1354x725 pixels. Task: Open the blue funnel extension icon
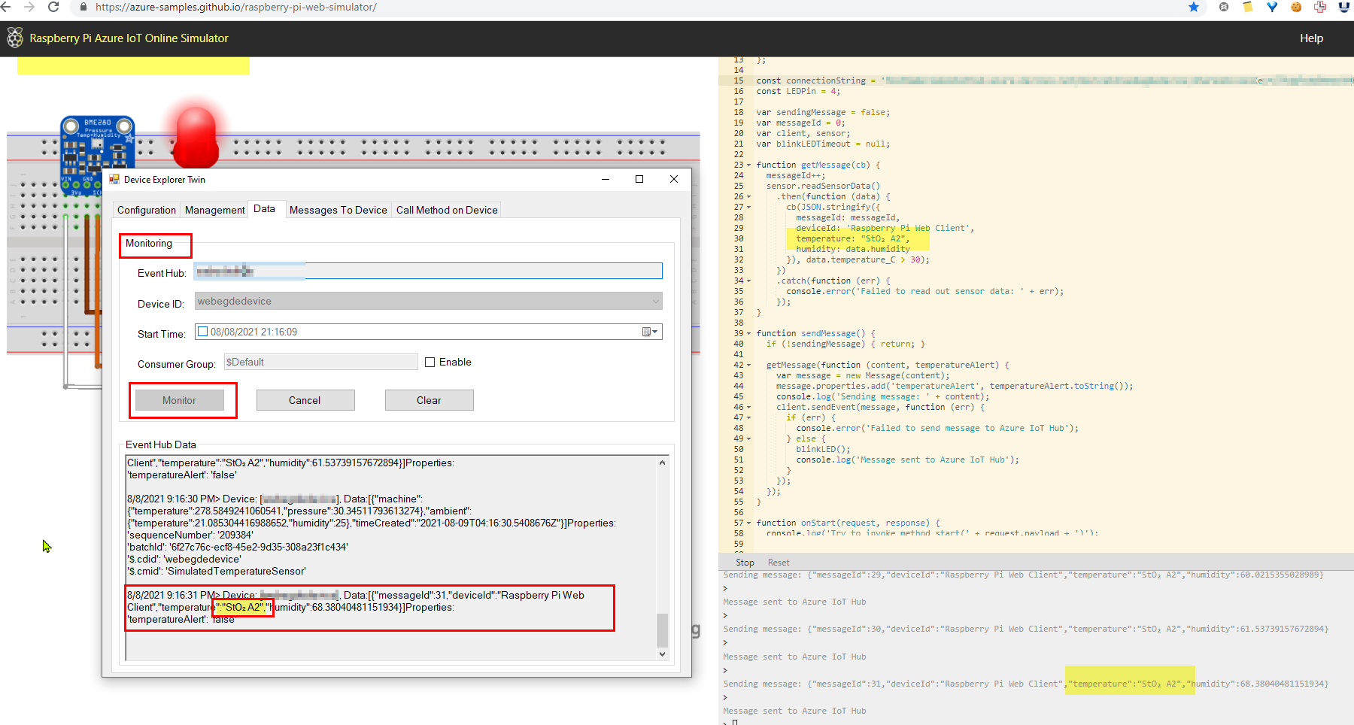coord(1272,7)
